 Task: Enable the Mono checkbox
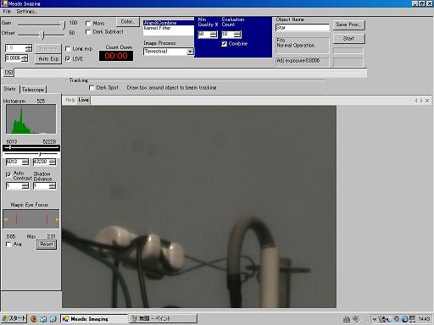point(88,24)
